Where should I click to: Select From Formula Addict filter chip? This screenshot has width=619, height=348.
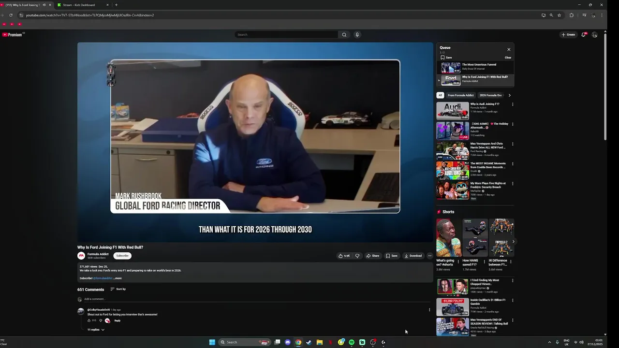[x=460, y=95]
